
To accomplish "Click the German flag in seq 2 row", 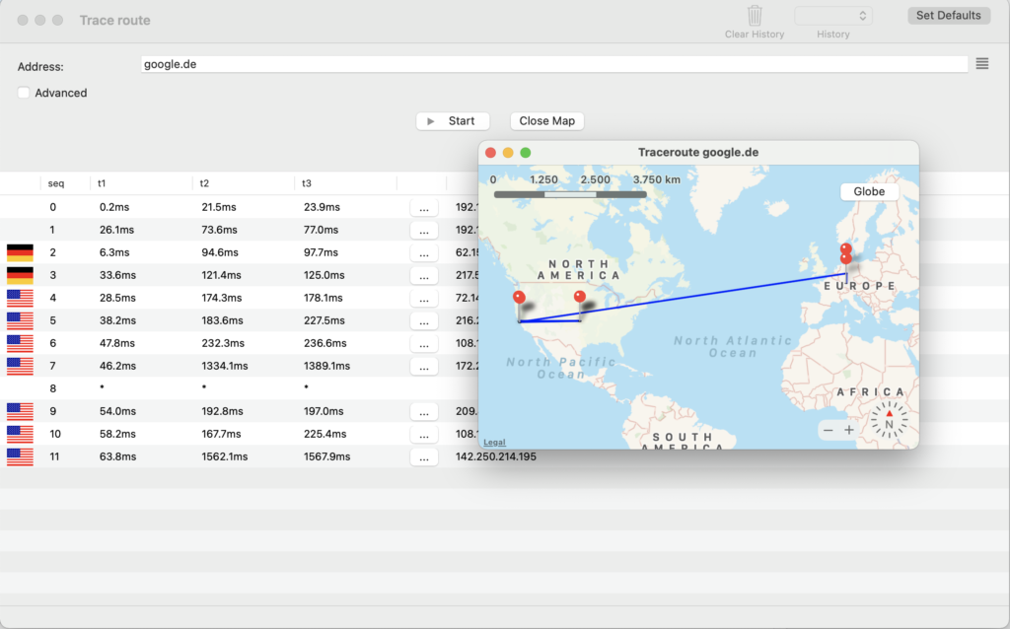I will [20, 252].
